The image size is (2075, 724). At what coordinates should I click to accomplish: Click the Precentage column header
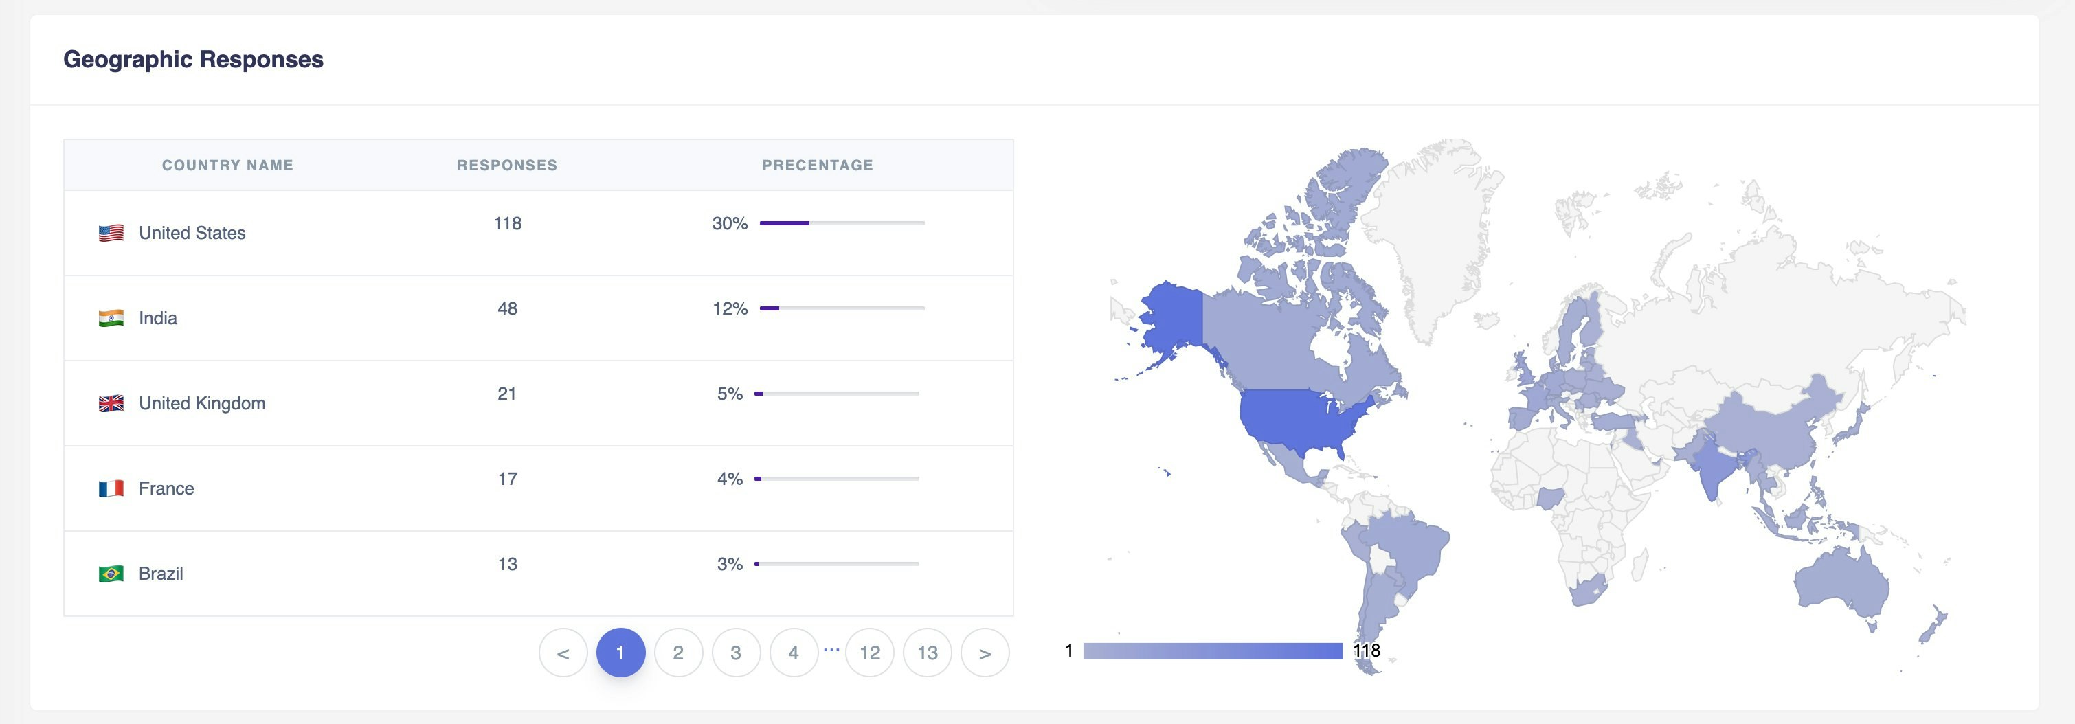tap(818, 165)
